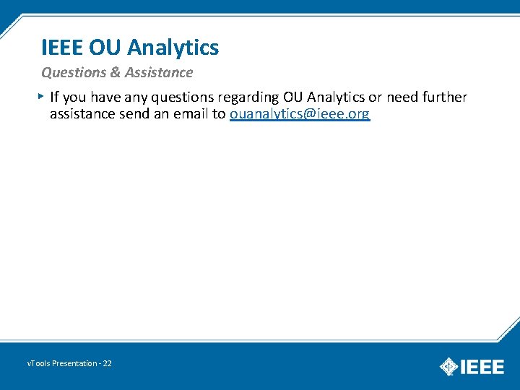Click the slide number 22 in footer
This screenshot has width=520, height=390.
click(x=107, y=363)
